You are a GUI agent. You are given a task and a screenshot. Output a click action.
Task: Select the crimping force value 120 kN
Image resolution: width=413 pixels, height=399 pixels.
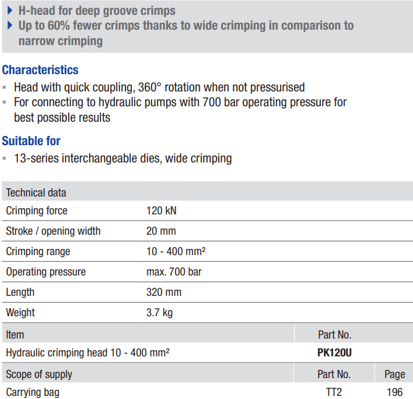tap(161, 211)
